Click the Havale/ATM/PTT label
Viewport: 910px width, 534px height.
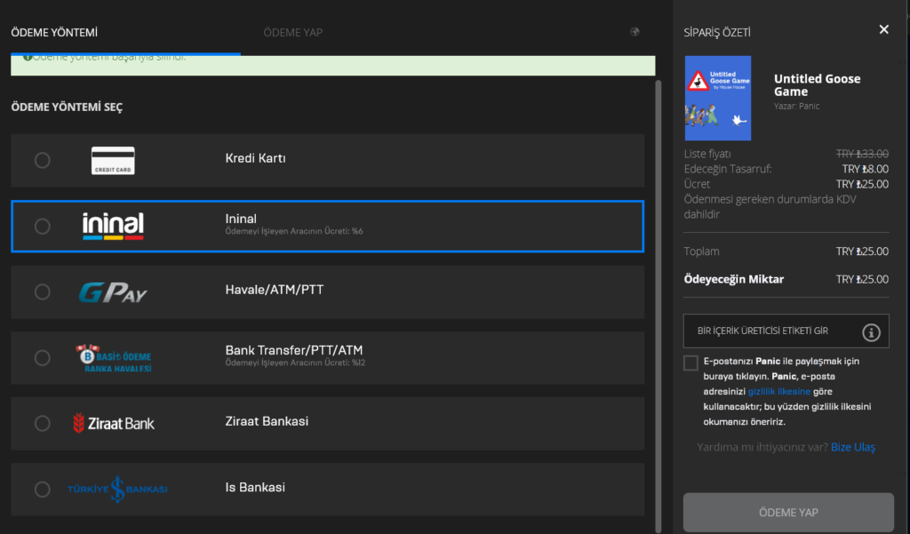tap(275, 290)
